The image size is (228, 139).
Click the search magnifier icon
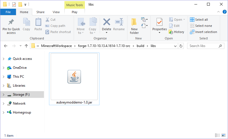click(220, 46)
